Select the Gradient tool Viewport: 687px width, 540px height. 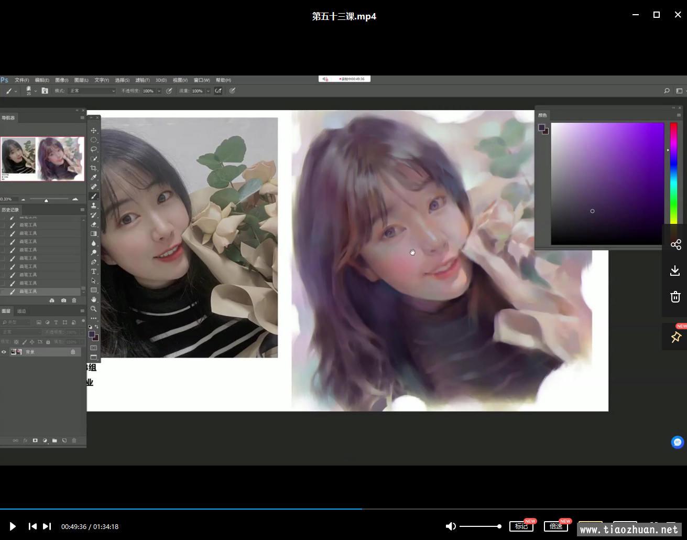point(94,234)
